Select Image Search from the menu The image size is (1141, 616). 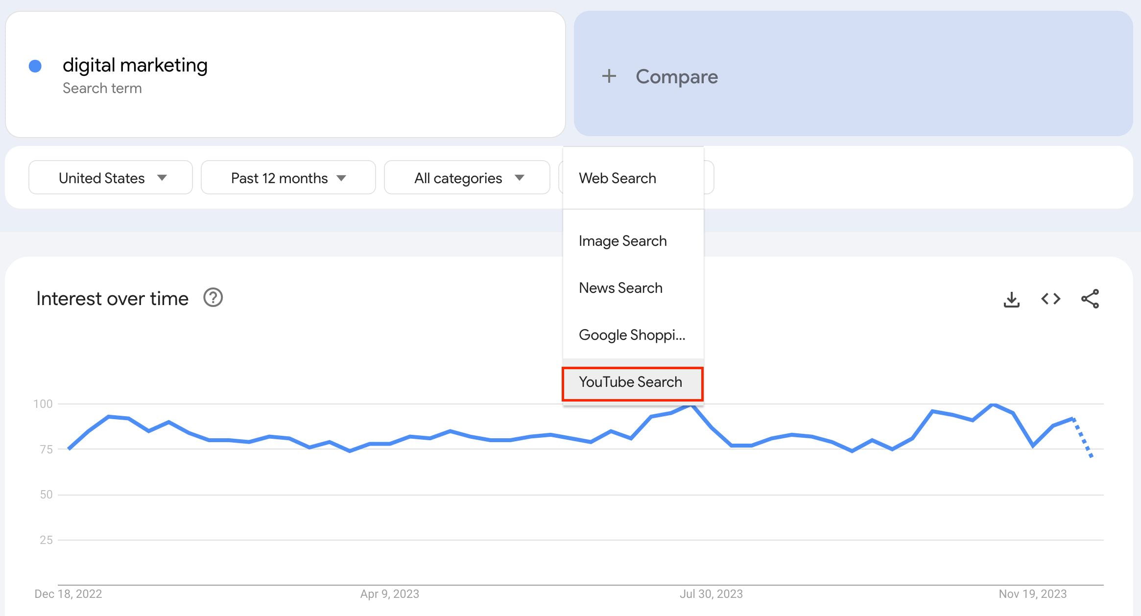tap(623, 240)
